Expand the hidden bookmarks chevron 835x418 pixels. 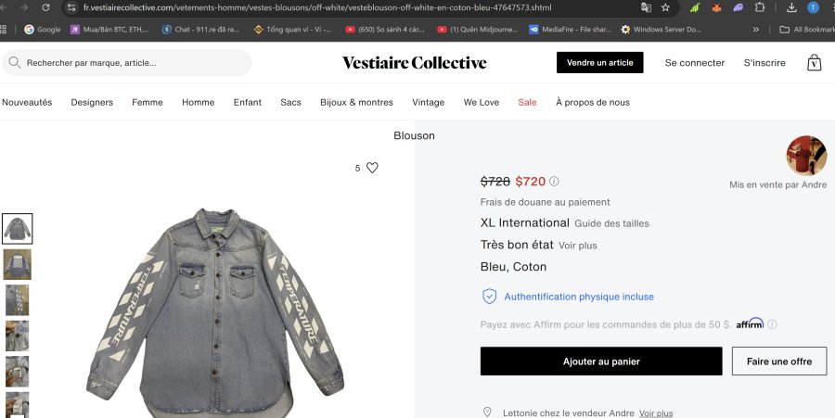coord(756,29)
